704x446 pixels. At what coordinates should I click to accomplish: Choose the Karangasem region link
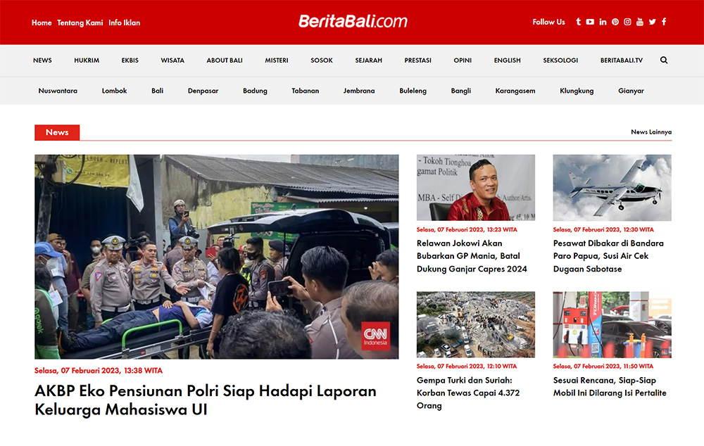[515, 91]
